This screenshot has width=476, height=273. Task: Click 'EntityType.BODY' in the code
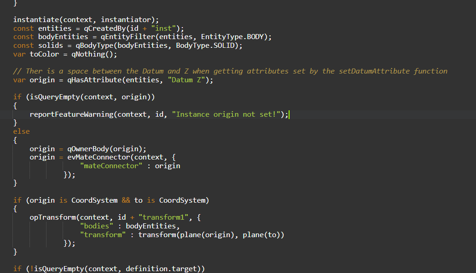click(x=232, y=37)
